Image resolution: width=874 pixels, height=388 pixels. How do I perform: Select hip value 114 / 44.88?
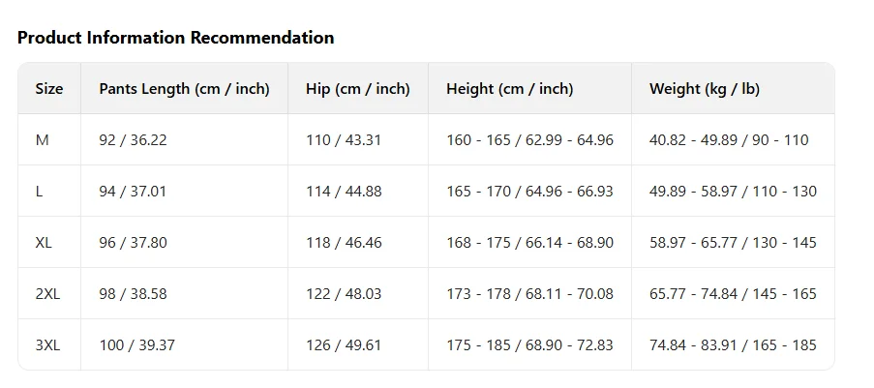pyautogui.click(x=344, y=192)
